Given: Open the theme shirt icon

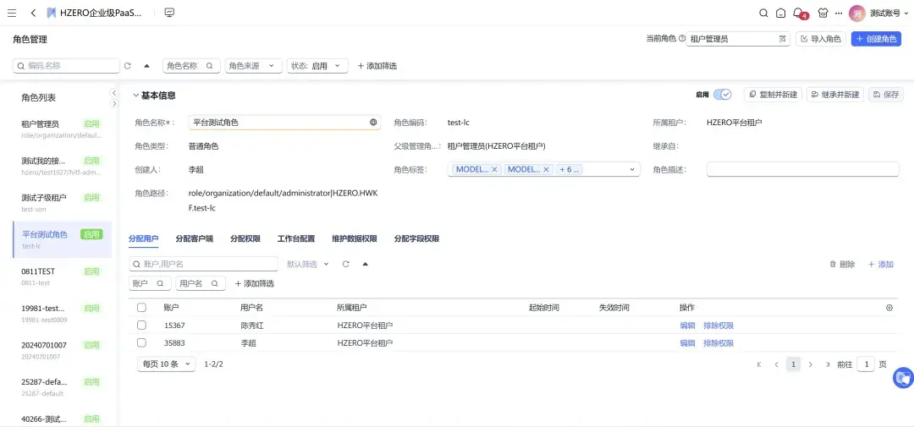Looking at the screenshot, I should click(x=823, y=13).
